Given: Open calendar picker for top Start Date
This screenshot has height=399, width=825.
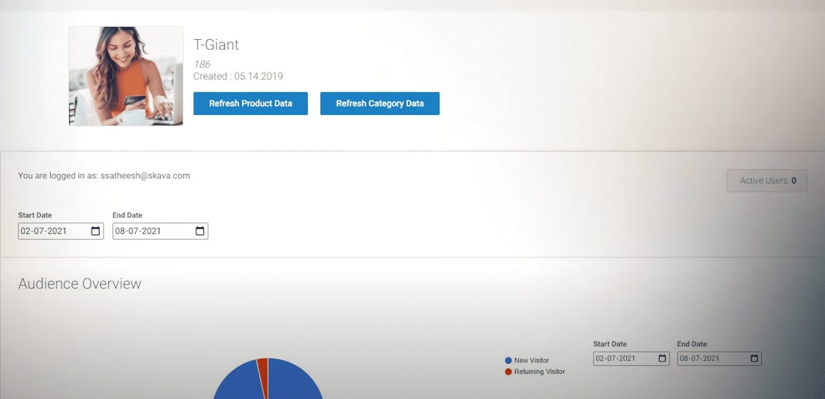Looking at the screenshot, I should click(x=95, y=231).
